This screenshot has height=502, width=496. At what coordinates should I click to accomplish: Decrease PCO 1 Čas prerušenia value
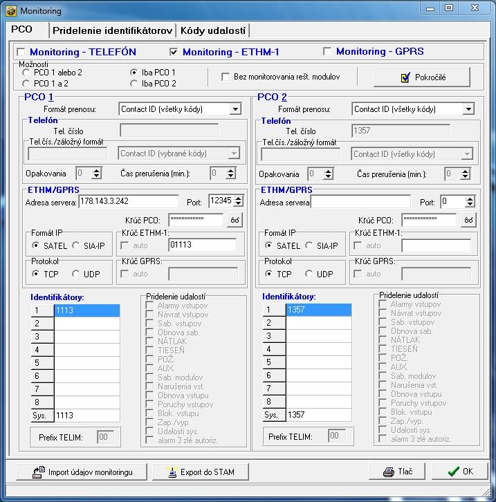pos(231,176)
